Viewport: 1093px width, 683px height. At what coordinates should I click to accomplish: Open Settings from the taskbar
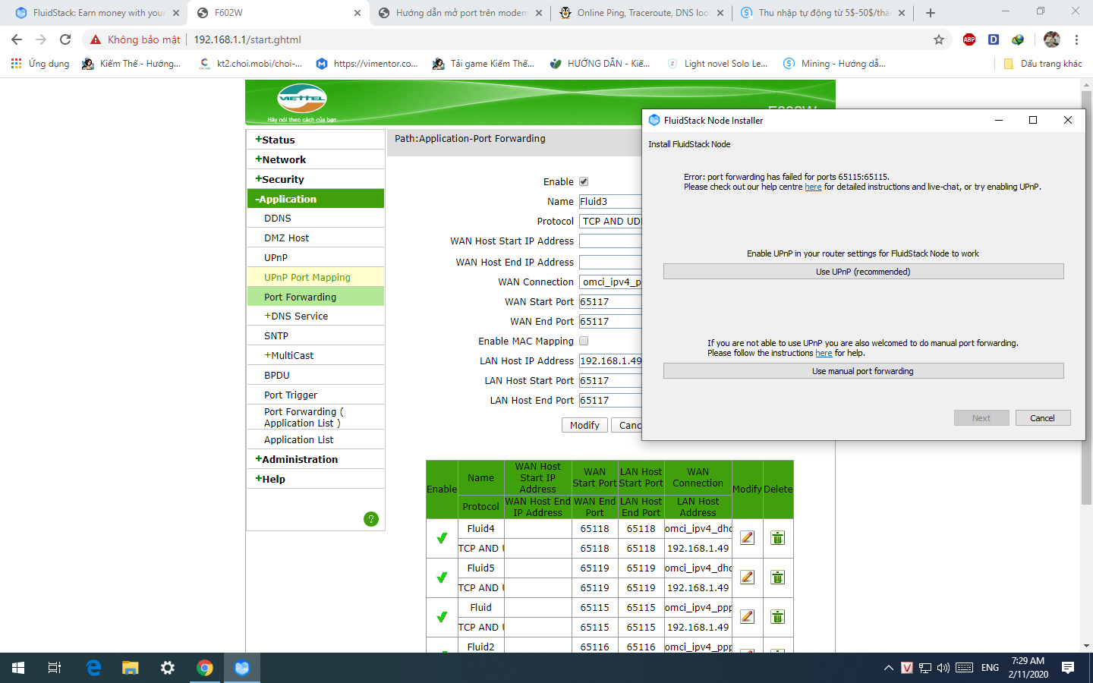[168, 668]
